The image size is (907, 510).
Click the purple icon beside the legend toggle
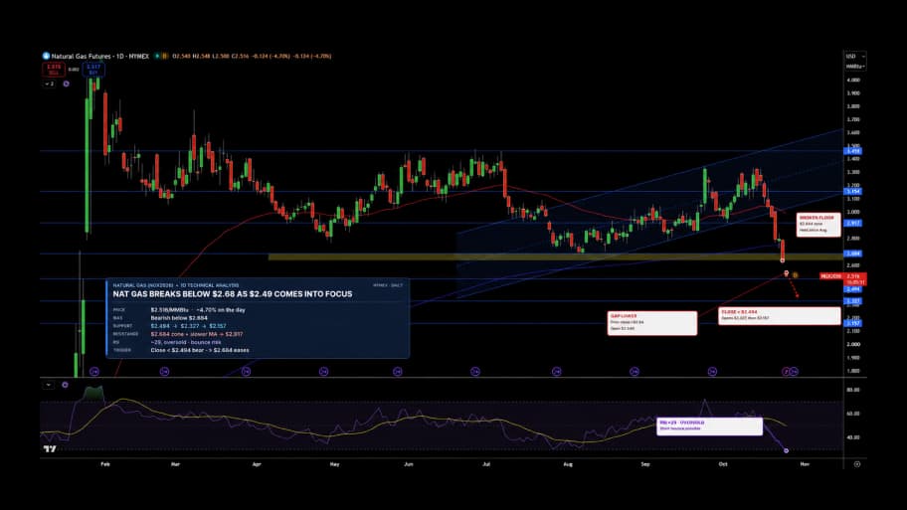point(66,84)
